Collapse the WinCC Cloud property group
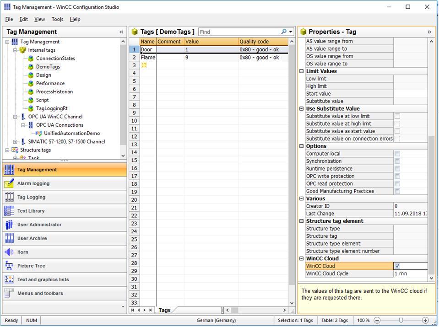 (302, 258)
